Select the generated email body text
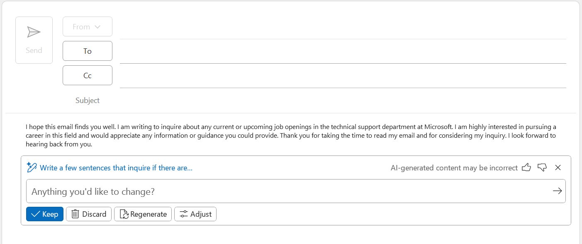582x244 pixels. click(290, 135)
